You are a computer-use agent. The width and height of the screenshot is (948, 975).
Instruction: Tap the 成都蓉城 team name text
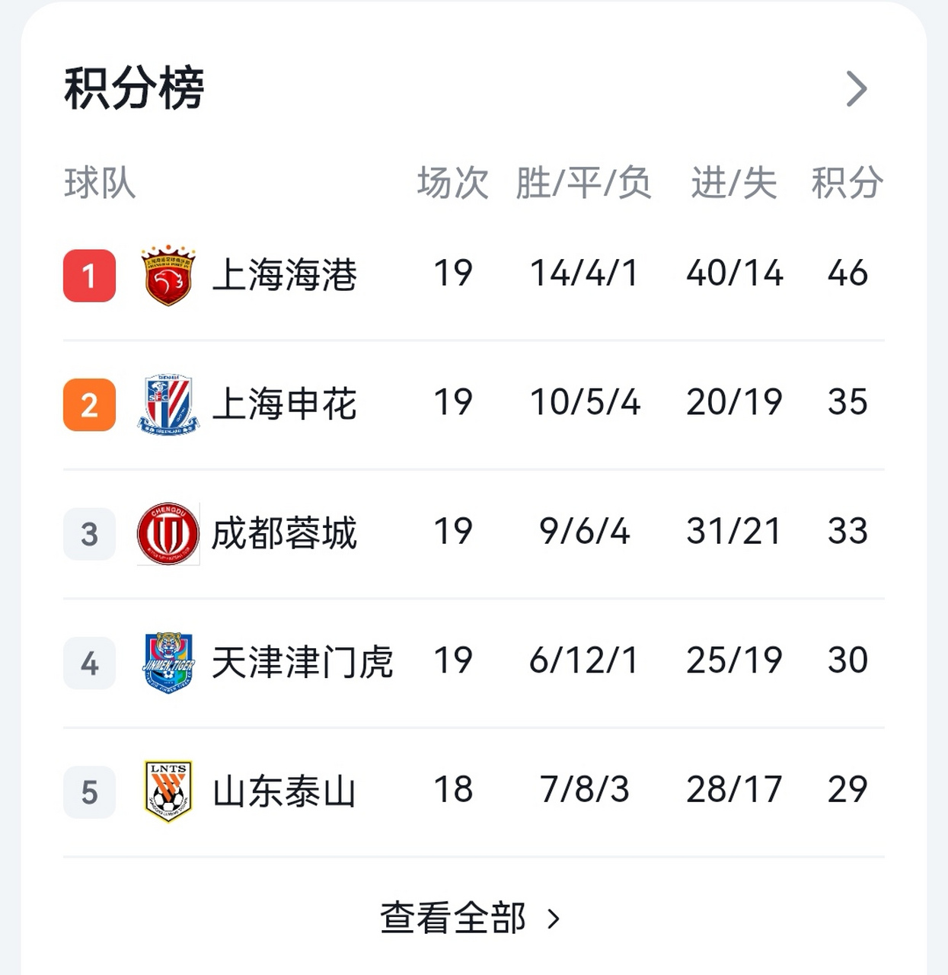pos(284,533)
